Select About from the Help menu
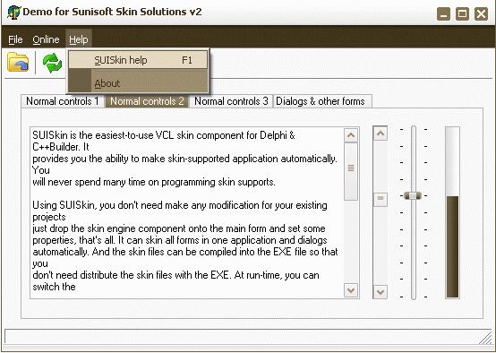 138,83
